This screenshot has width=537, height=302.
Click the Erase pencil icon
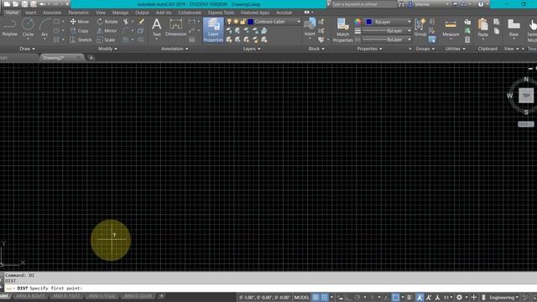[x=141, y=22]
